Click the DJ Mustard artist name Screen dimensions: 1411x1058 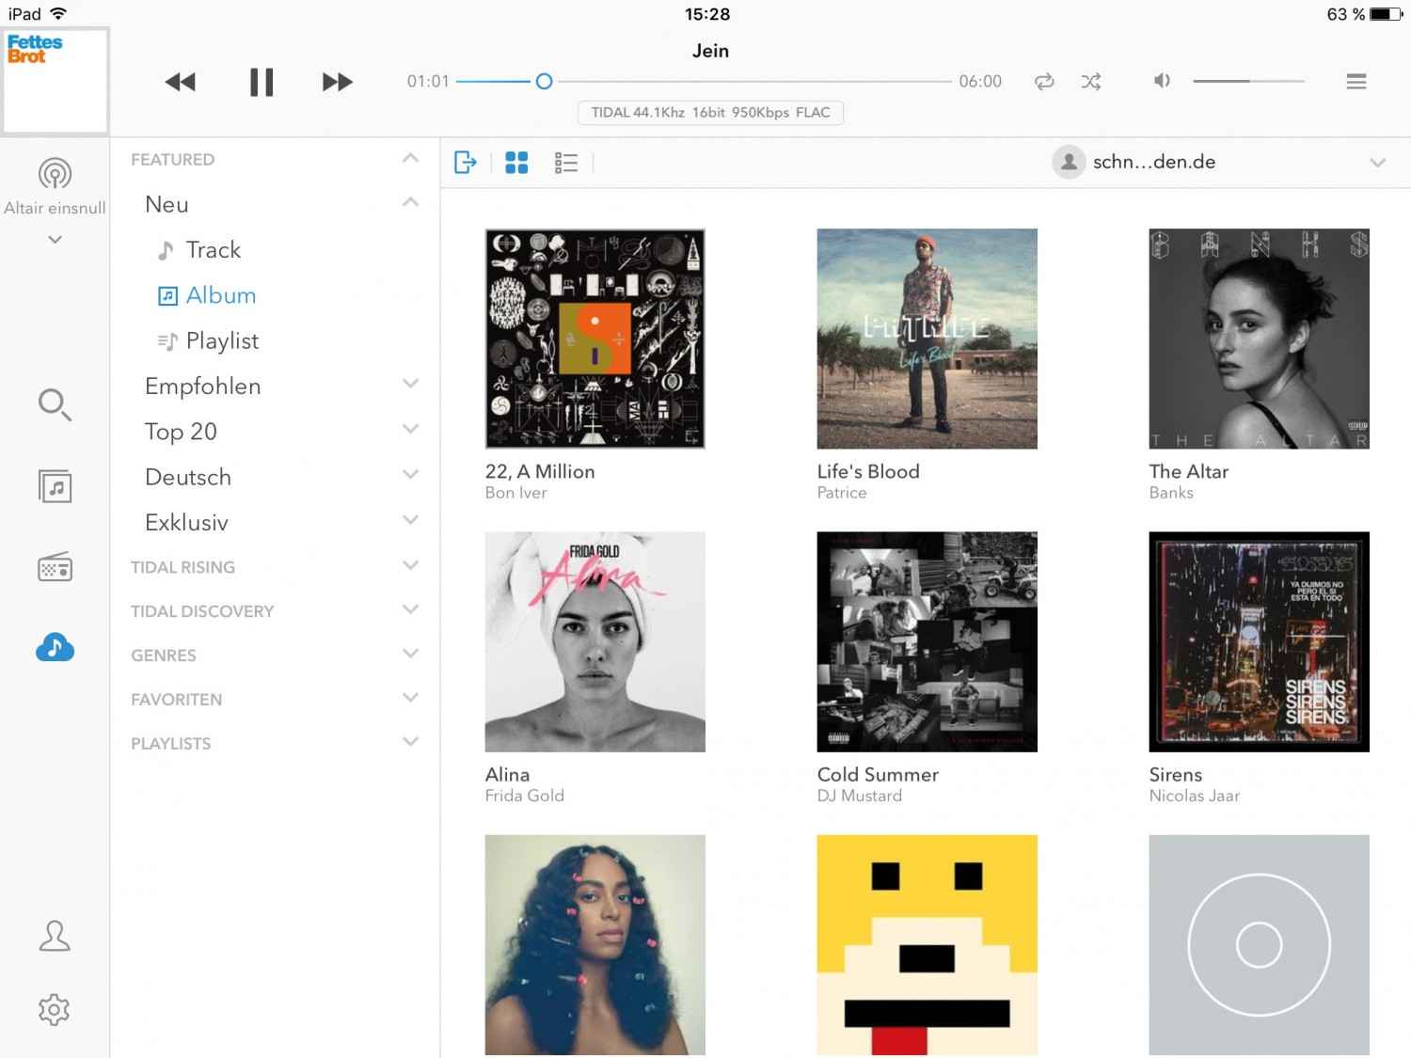click(x=859, y=796)
